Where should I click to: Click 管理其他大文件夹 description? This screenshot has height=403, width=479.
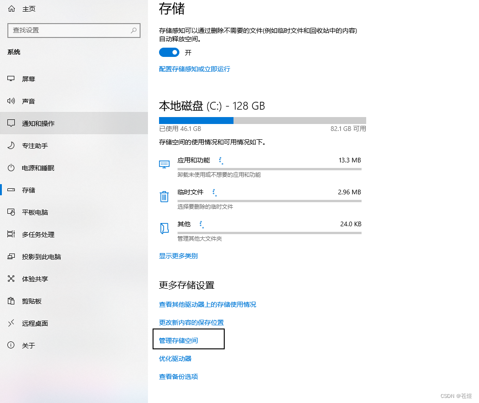pyautogui.click(x=199, y=238)
